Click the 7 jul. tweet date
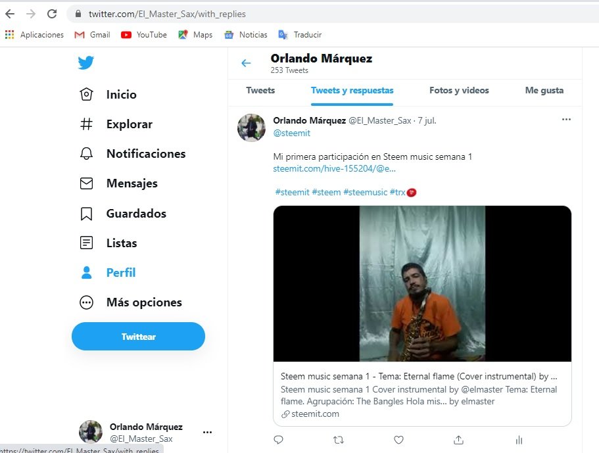This screenshot has height=453, width=599. tap(427, 121)
